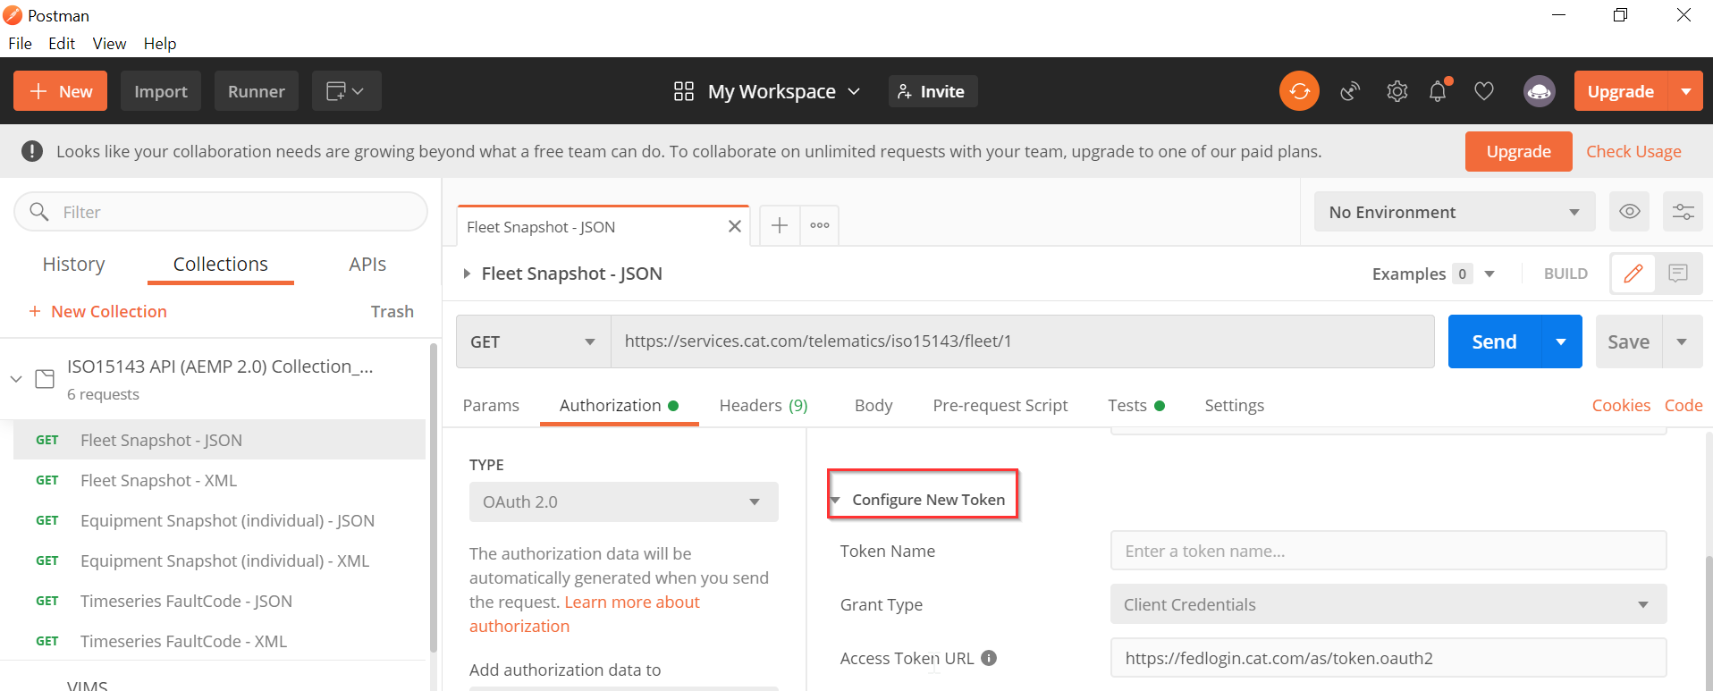The height and width of the screenshot is (691, 1713).
Task: Open the Pre-request Script tab
Action: coord(1000,405)
